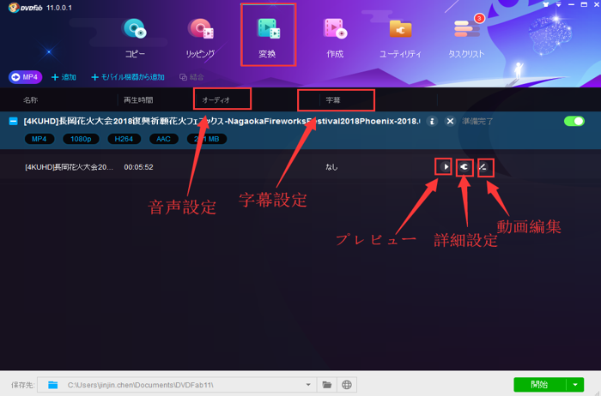Open the Start button dropdown arrow
Viewport: 601px width, 396px height.
[x=575, y=385]
